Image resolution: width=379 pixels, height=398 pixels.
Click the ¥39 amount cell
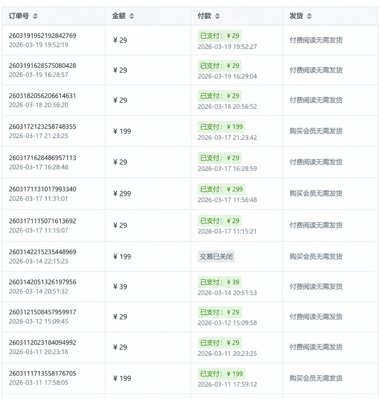(120, 286)
